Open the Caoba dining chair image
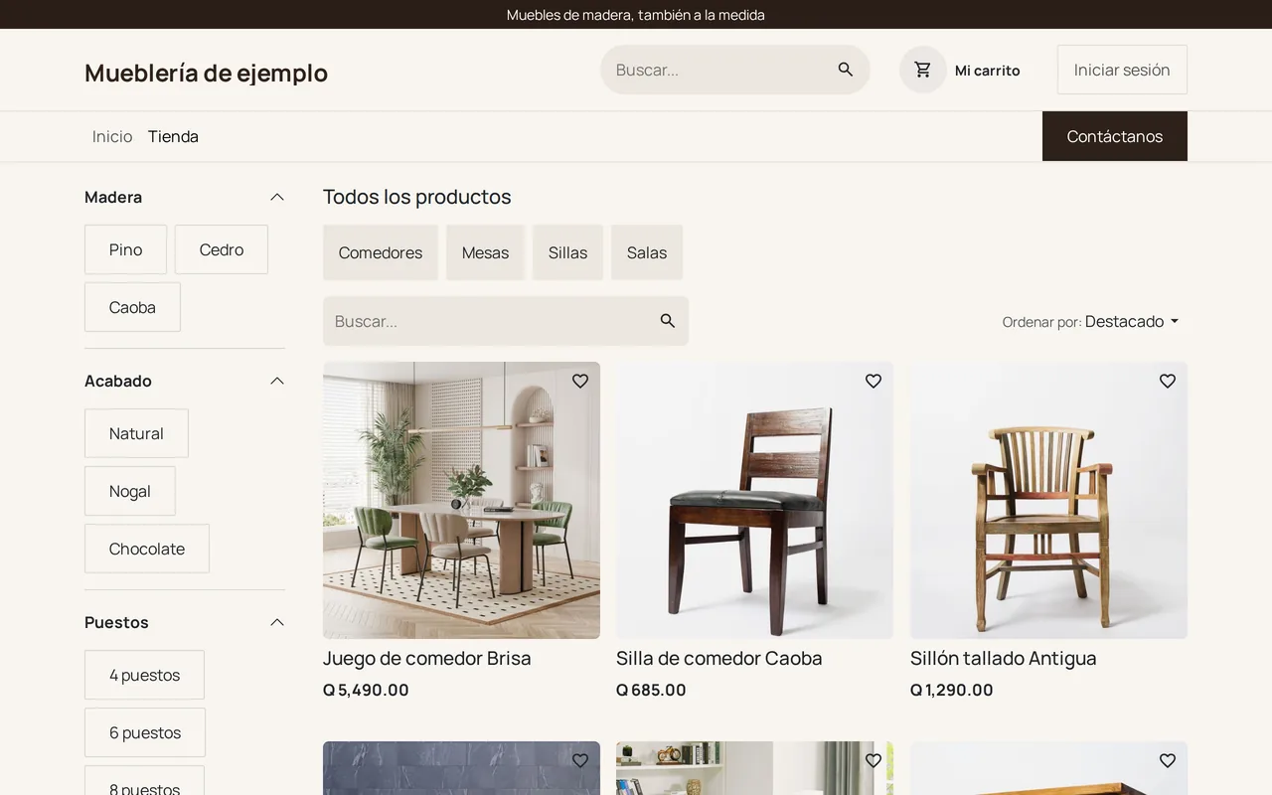The width and height of the screenshot is (1272, 795). [754, 500]
